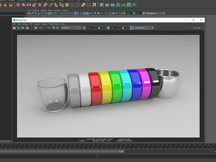Open the Render View Help menu
The height and width of the screenshot is (162, 216).
63,24
